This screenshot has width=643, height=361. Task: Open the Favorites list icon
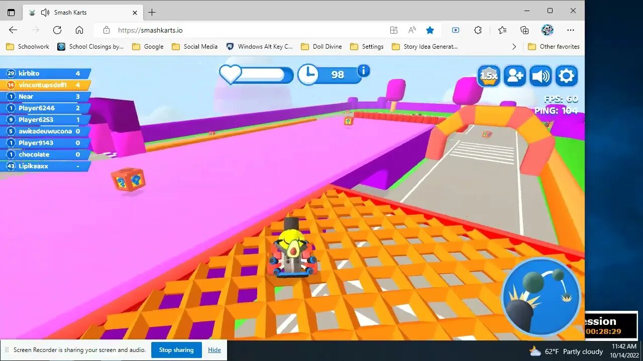pyautogui.click(x=502, y=30)
